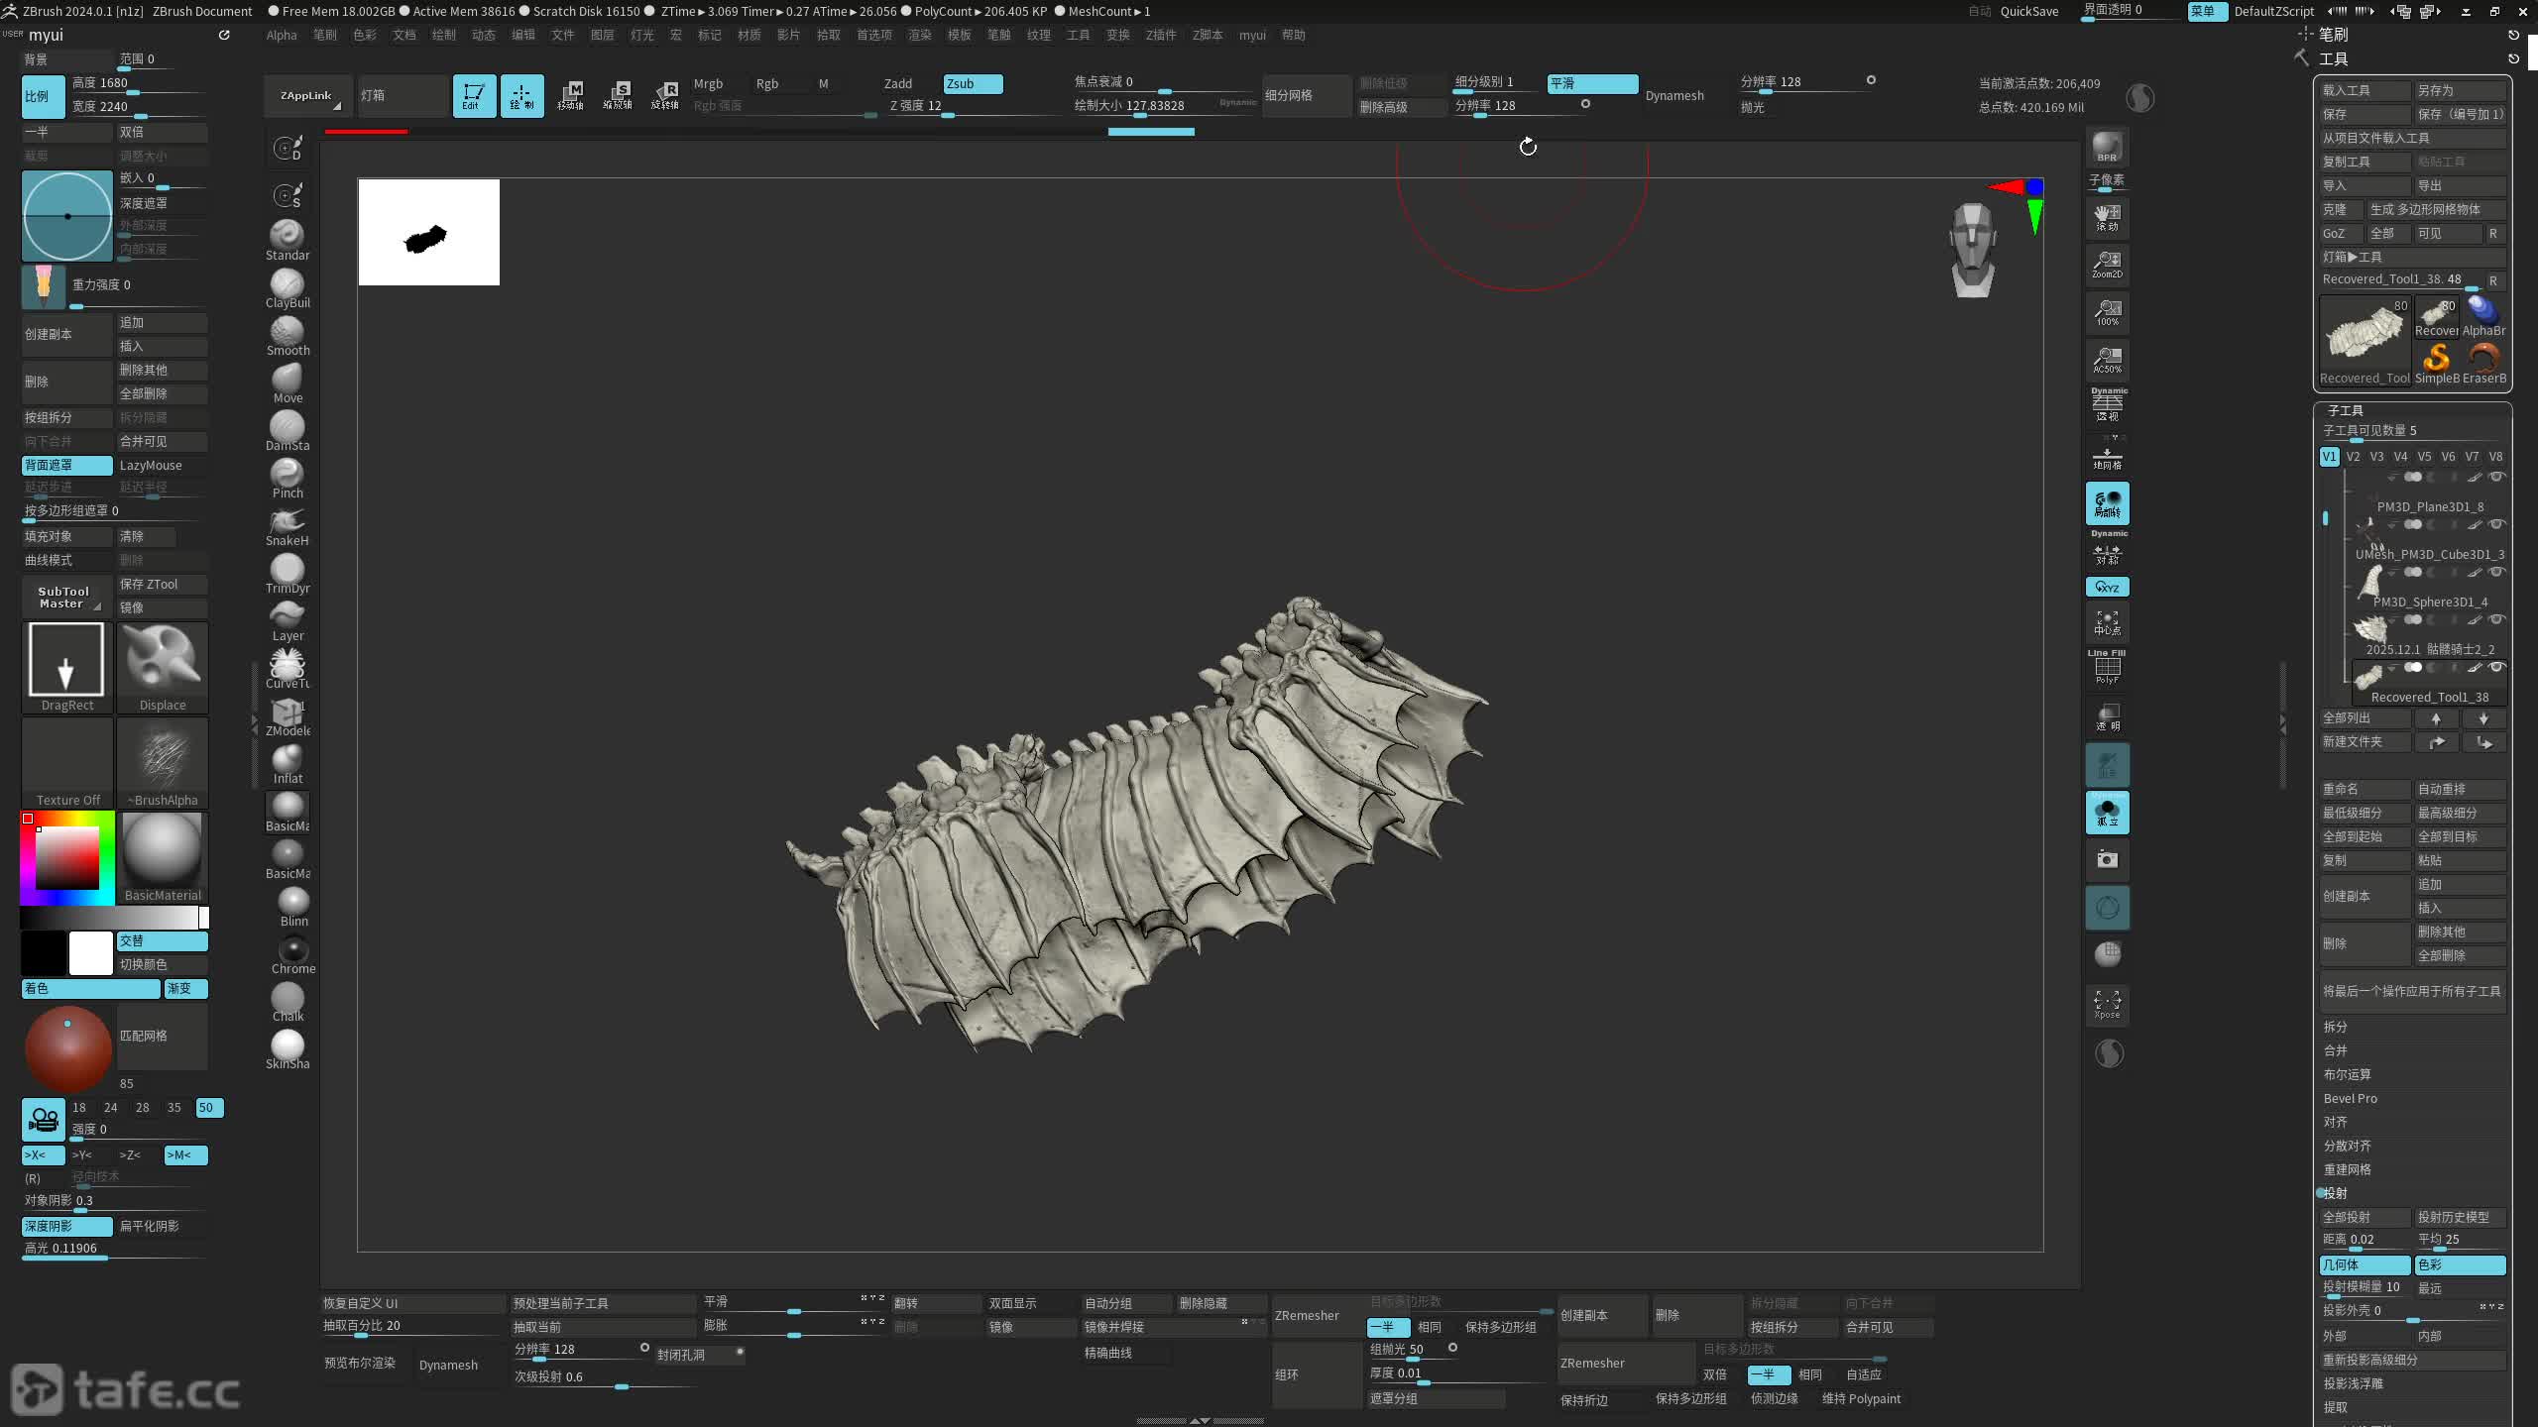Toggle Zsub sculpting mode
The height and width of the screenshot is (1427, 2538).
[972, 83]
